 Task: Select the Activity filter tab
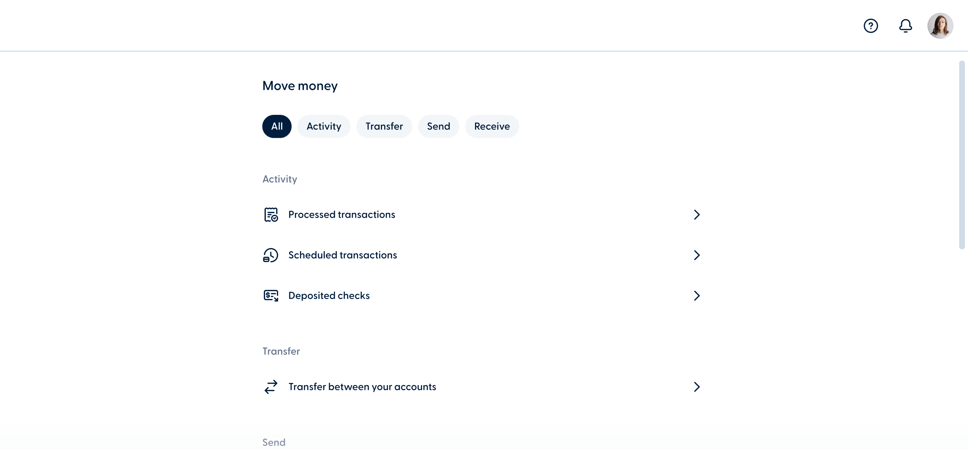324,126
